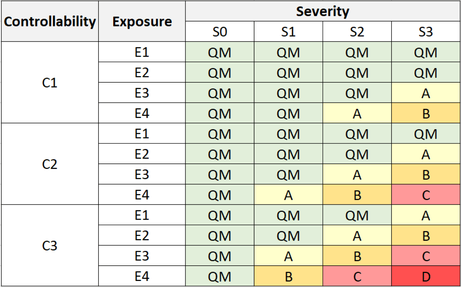Click the S2 severity column header
The width and height of the screenshot is (461, 287).
(x=357, y=32)
